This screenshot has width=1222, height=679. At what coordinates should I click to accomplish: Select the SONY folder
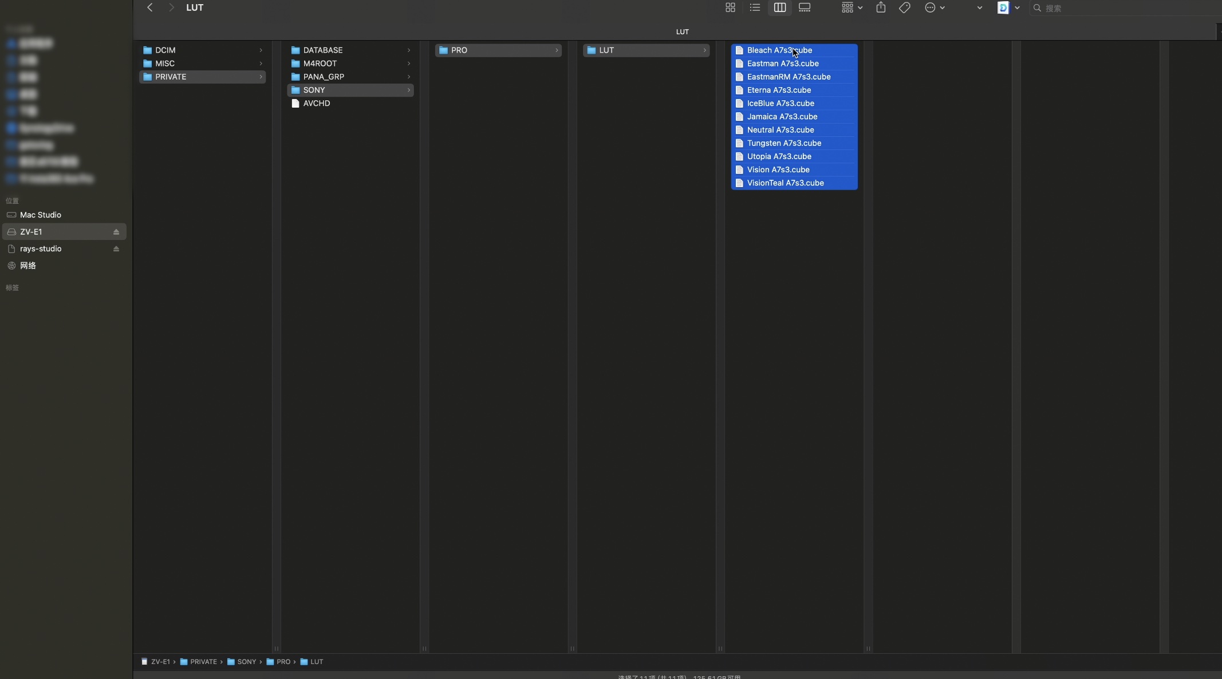(x=350, y=90)
